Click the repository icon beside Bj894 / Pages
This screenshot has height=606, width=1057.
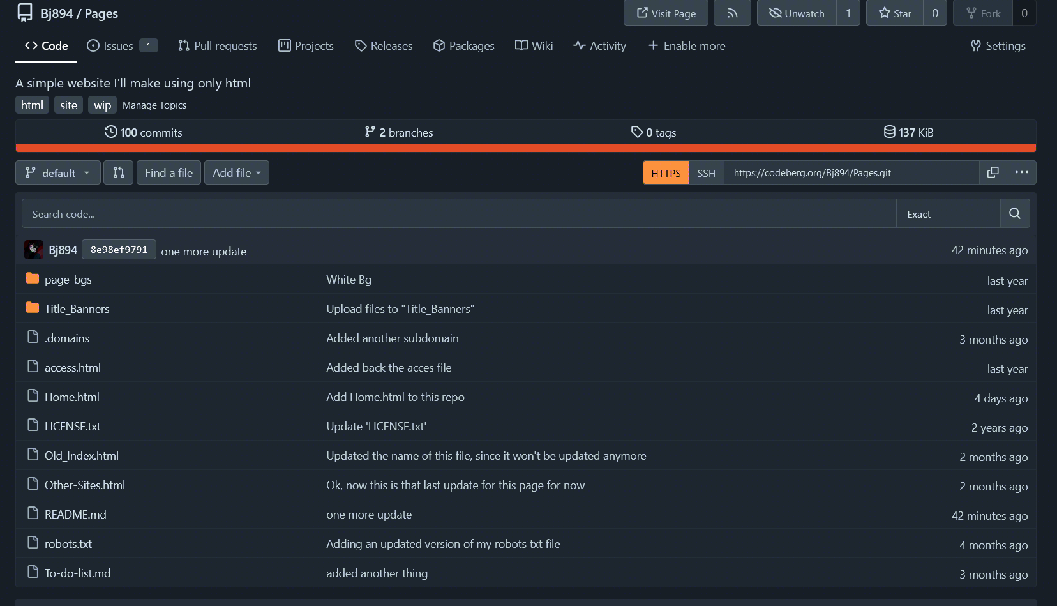tap(25, 13)
